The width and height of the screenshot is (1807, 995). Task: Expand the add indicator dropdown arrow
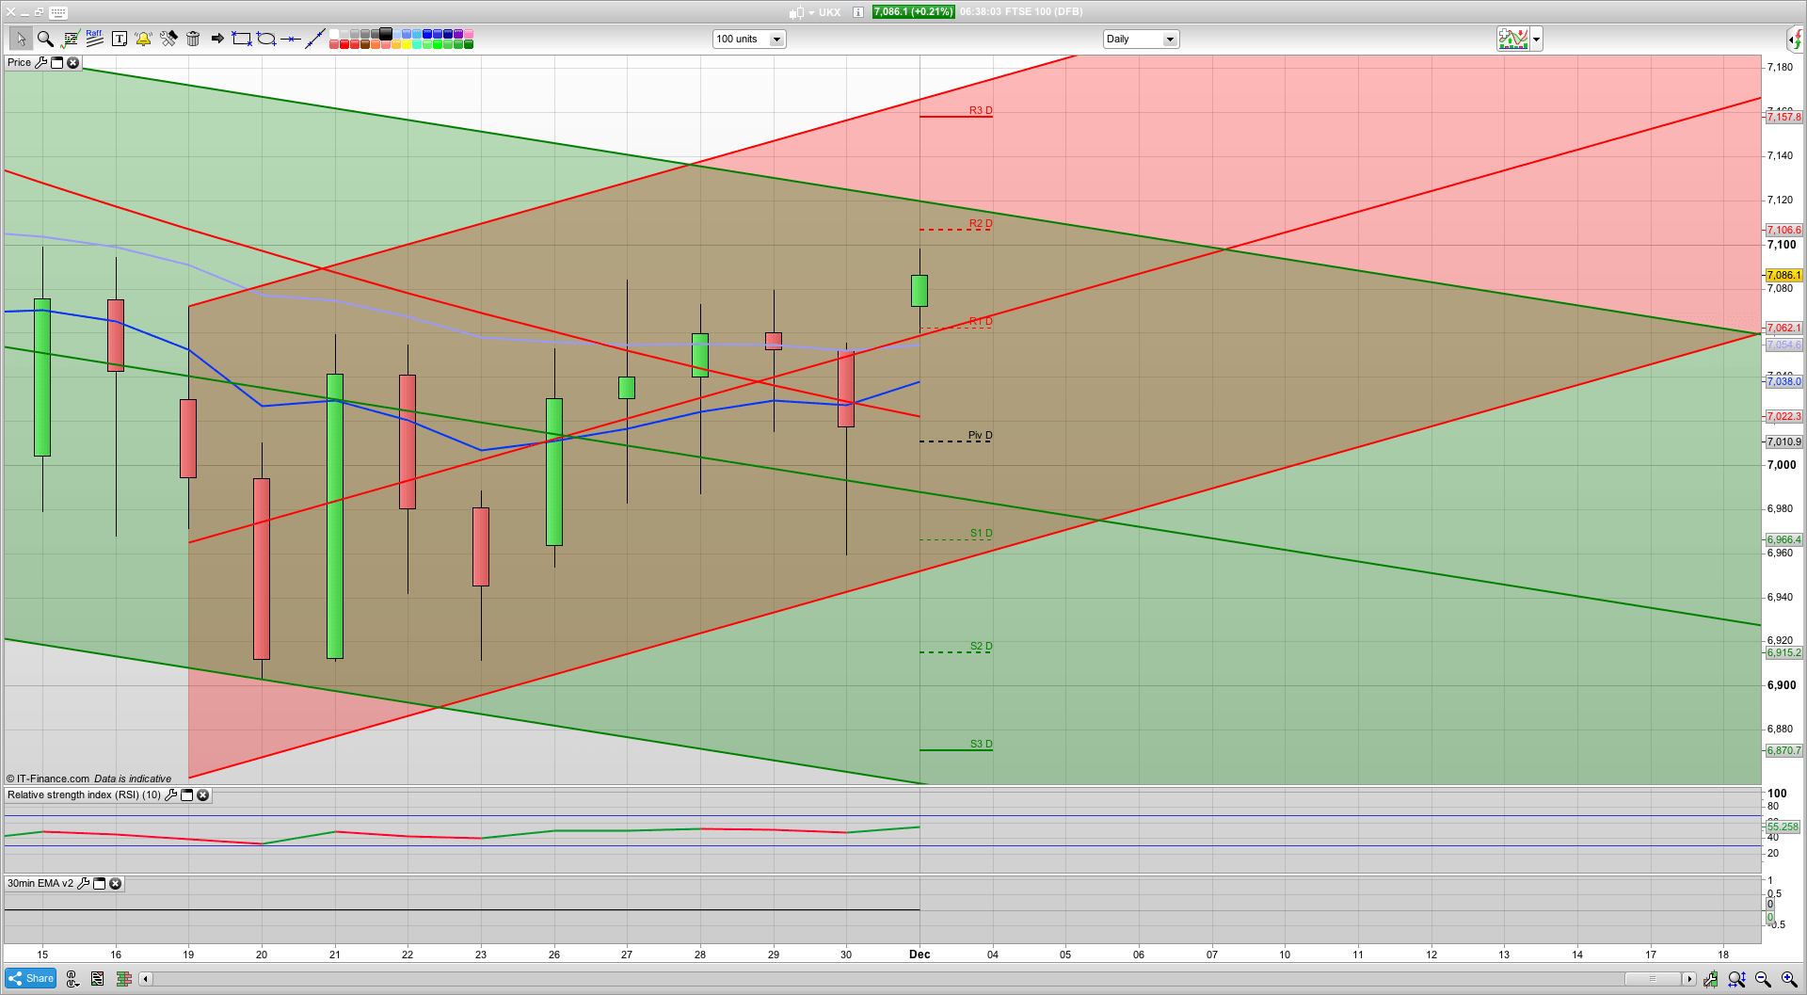pos(1537,39)
